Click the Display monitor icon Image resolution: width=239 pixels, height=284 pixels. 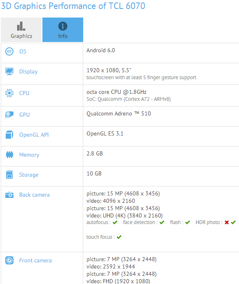point(9,71)
